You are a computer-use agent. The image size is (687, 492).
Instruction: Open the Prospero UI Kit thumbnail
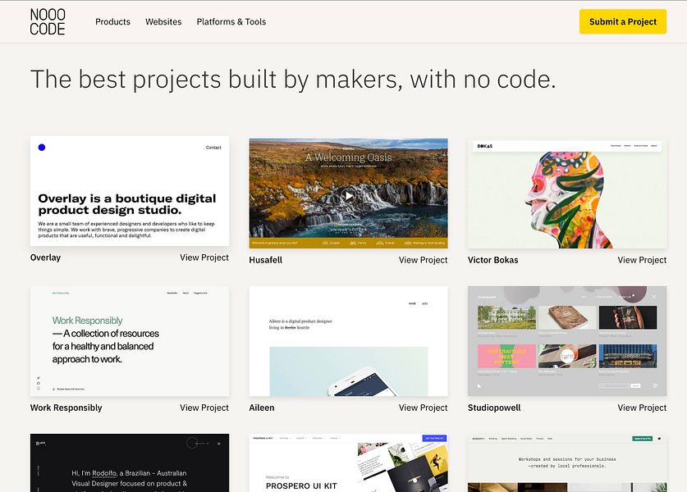click(x=348, y=462)
